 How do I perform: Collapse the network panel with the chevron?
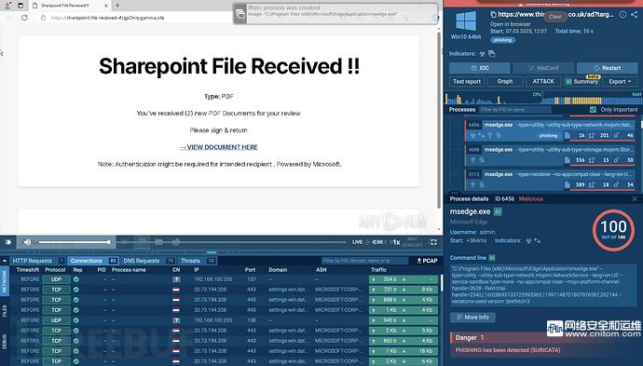5,261
